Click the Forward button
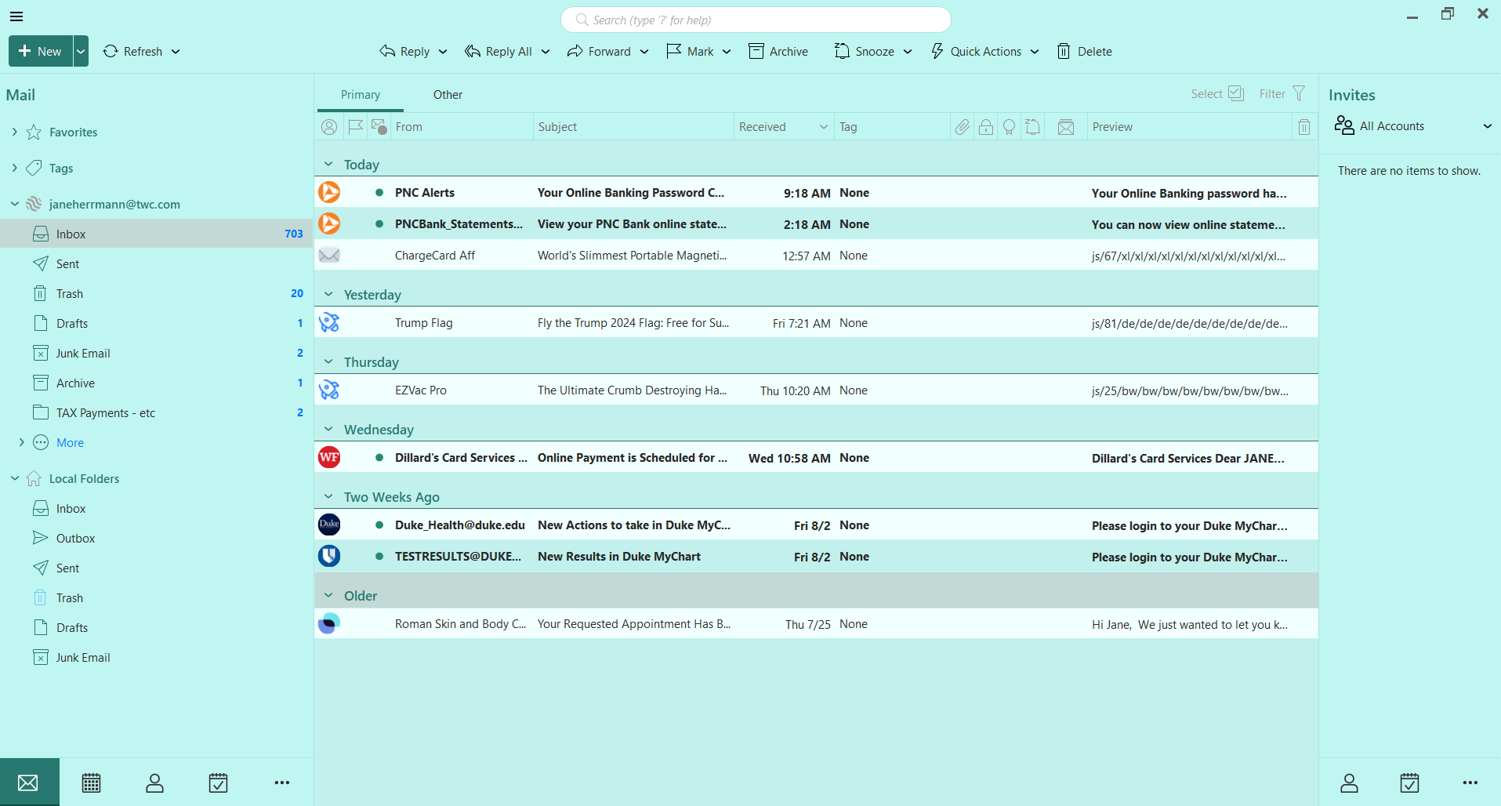Screen dimensions: 1501x806 pyautogui.click(x=600, y=52)
